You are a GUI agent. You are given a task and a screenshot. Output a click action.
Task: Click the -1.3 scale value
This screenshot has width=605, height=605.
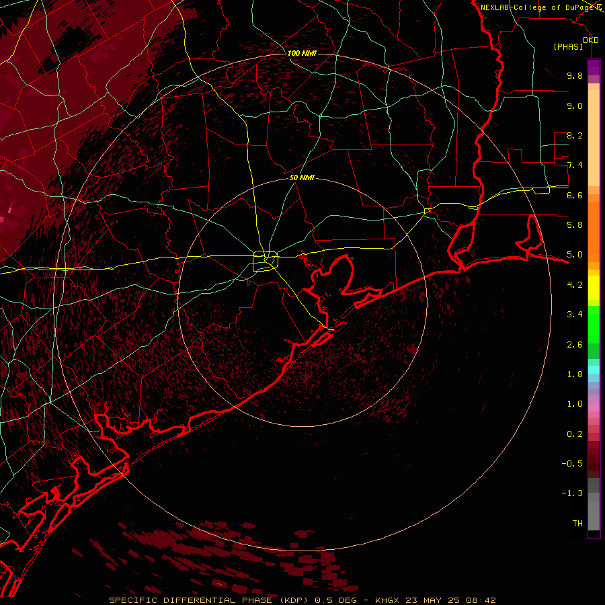[x=572, y=493]
